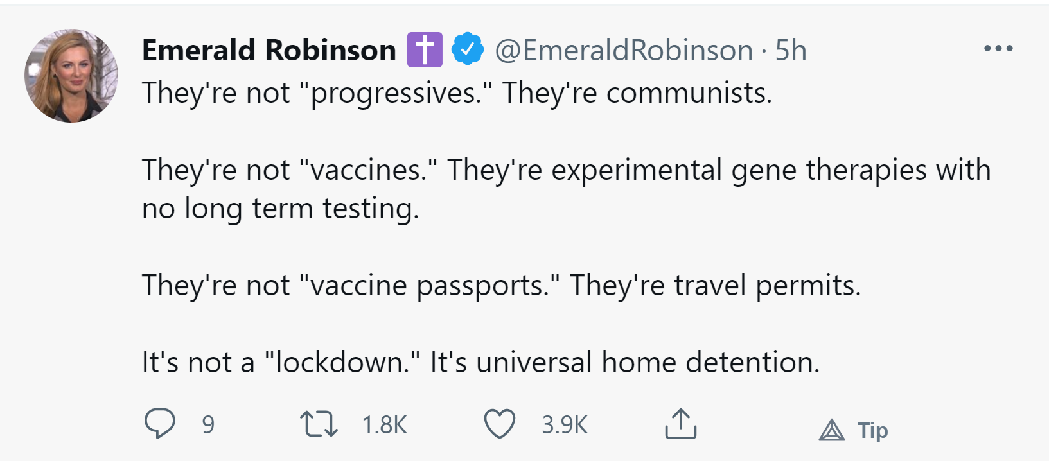
Task: Click the purple cross emoji beside the name
Action: point(425,49)
